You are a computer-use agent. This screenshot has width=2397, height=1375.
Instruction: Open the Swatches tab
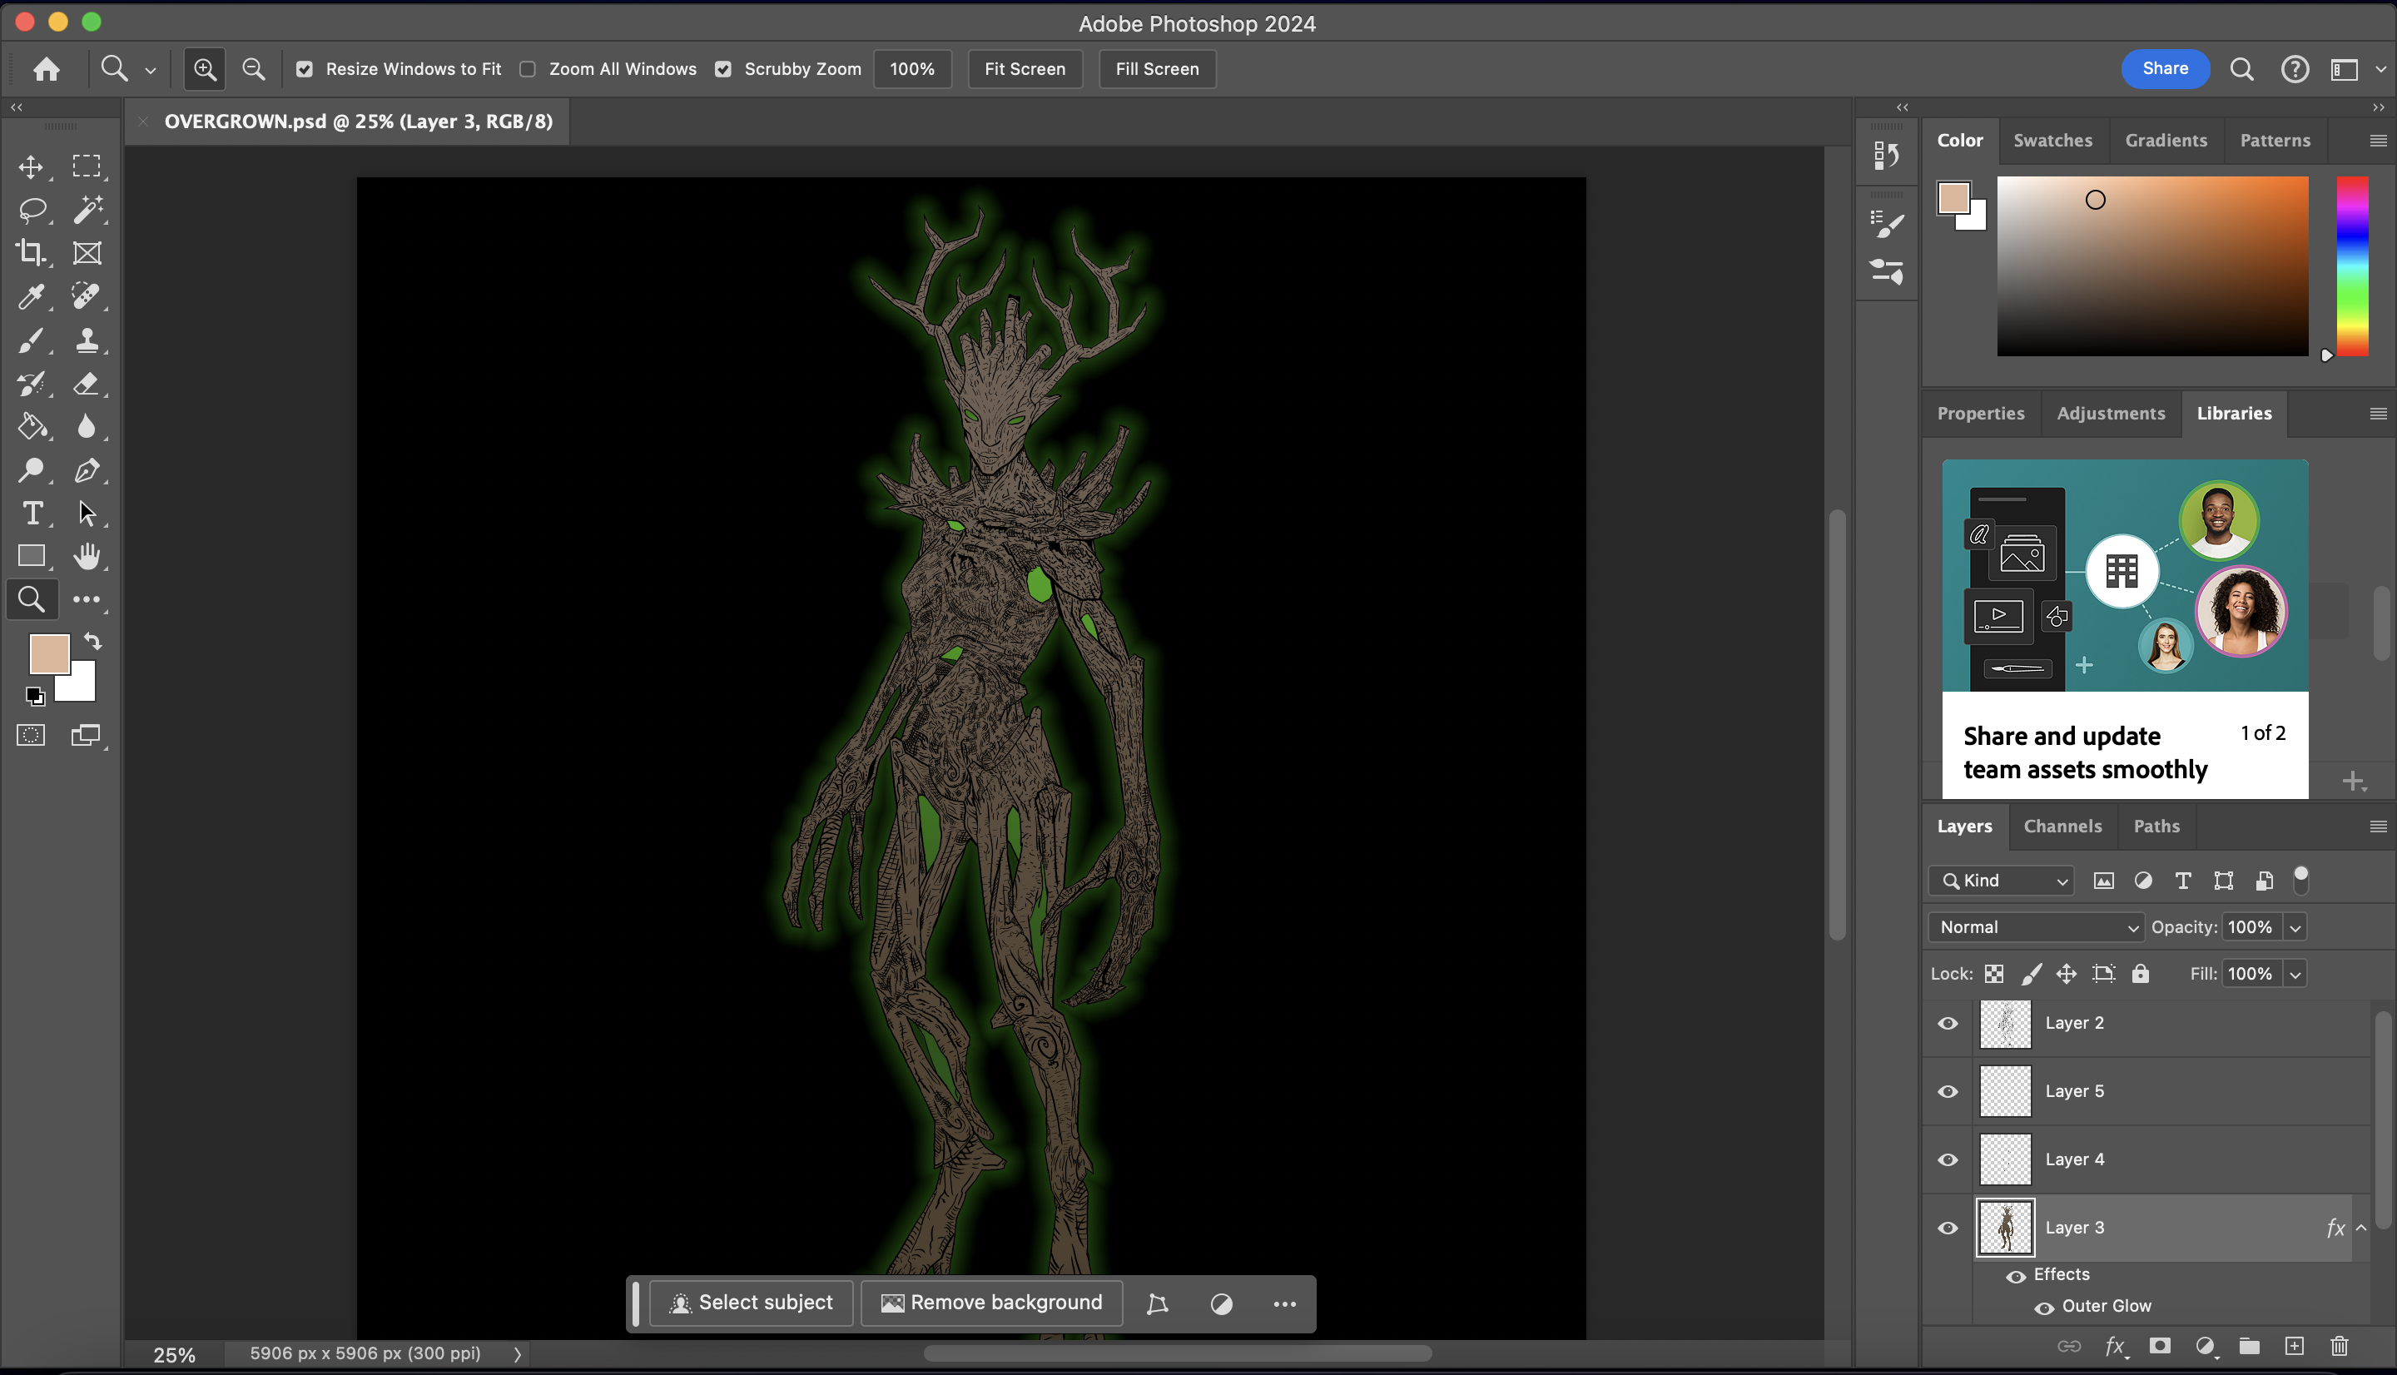(2052, 140)
